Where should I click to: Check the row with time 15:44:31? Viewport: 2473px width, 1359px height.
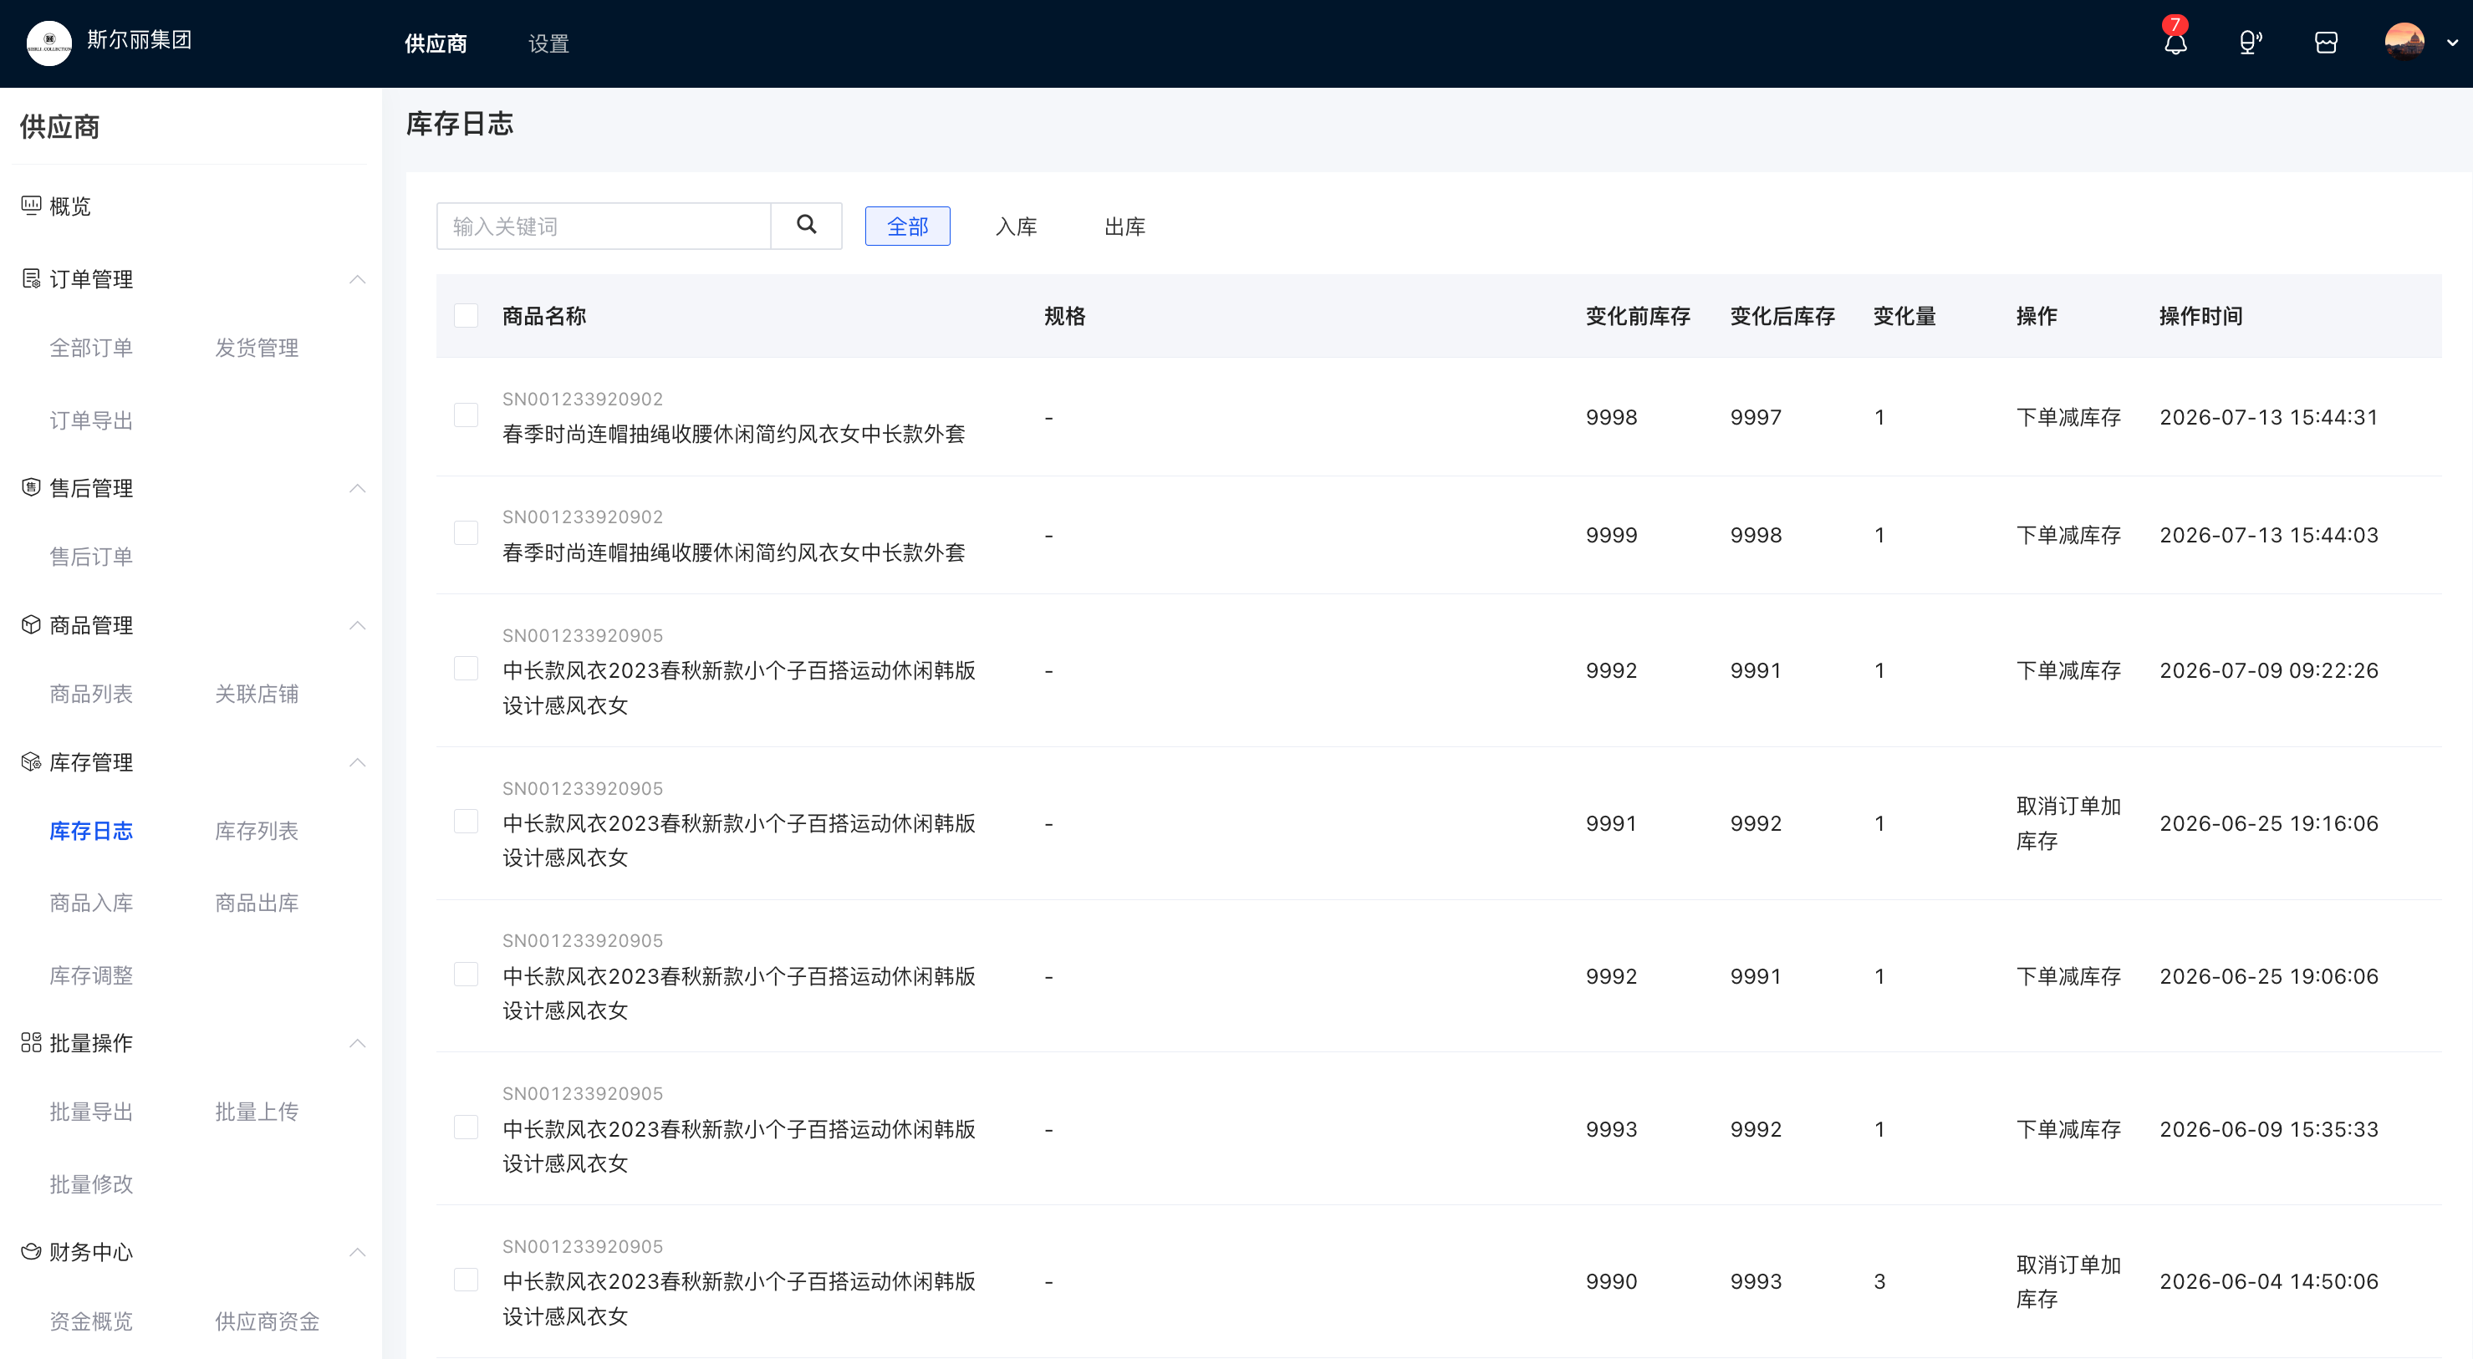click(x=466, y=415)
